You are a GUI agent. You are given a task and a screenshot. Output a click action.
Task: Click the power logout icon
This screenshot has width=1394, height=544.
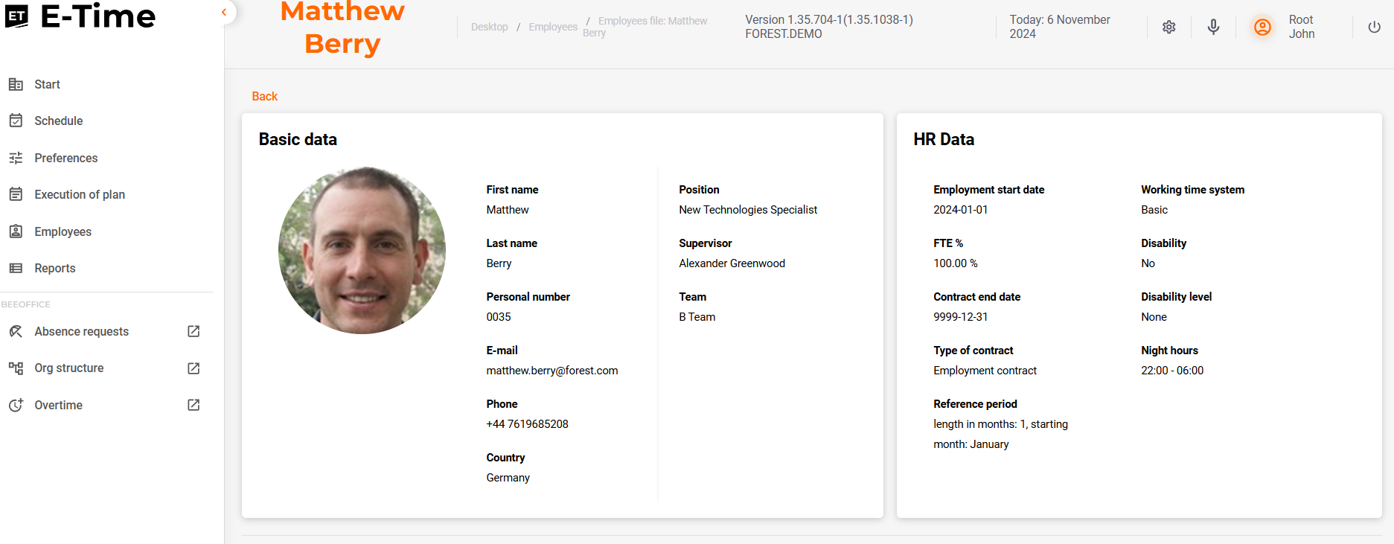[x=1374, y=27]
